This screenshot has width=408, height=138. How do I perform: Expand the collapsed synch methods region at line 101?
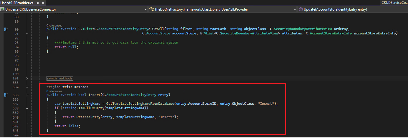27,78
